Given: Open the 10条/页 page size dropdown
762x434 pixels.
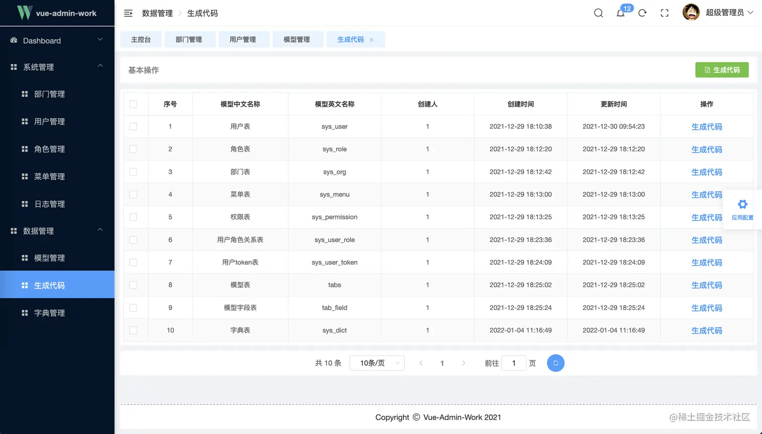Looking at the screenshot, I should pos(376,363).
